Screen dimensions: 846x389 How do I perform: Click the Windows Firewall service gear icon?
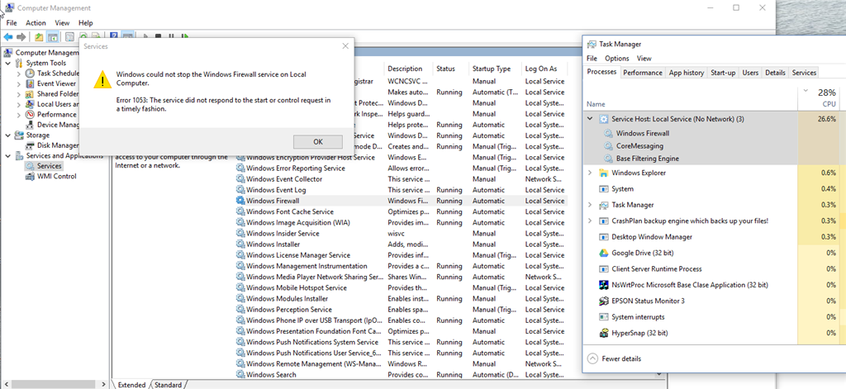(240, 201)
